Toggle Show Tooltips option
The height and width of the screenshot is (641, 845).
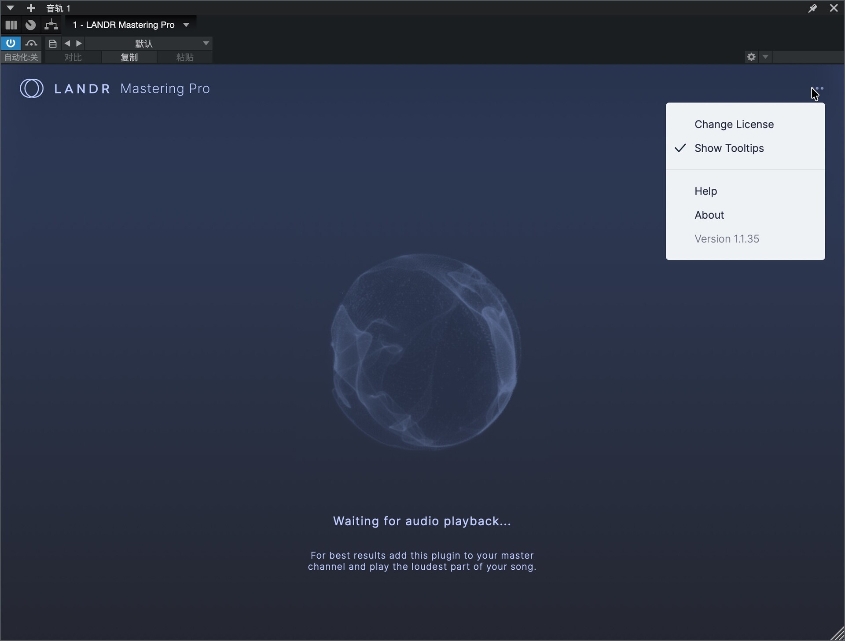pos(729,148)
